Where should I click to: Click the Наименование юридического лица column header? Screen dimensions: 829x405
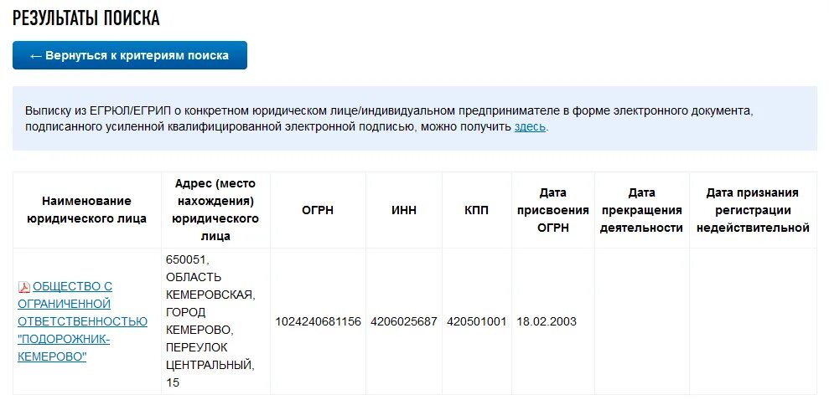(x=86, y=210)
